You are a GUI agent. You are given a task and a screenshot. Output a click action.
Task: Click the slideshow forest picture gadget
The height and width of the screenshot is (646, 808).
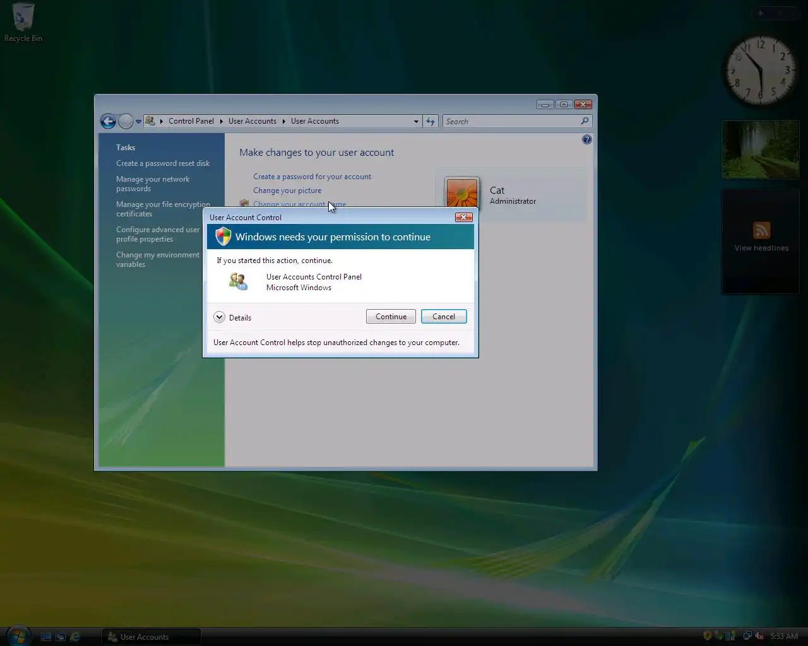760,150
